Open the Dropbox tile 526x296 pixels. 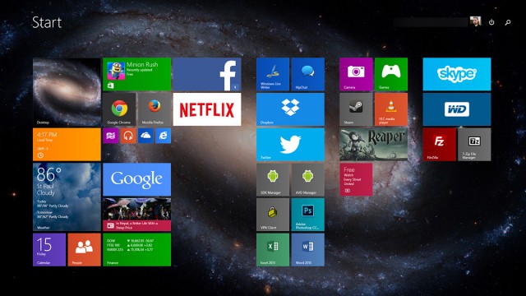pyautogui.click(x=290, y=109)
